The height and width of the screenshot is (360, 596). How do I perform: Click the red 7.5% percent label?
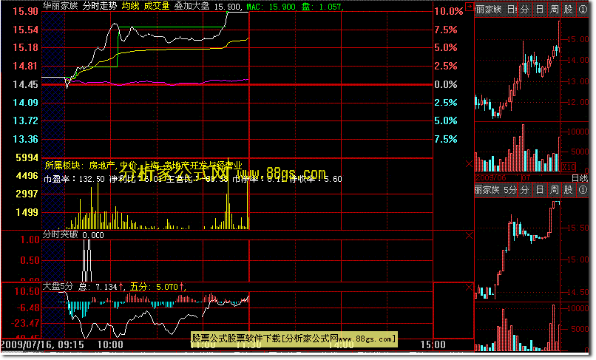point(446,30)
